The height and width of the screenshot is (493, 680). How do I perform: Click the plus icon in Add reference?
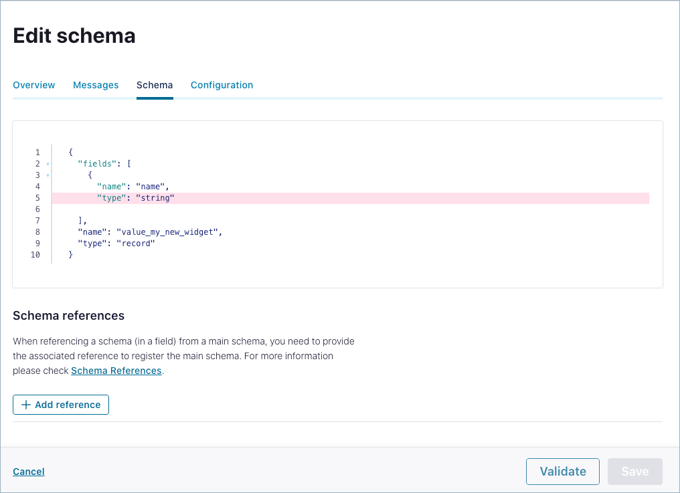point(26,405)
